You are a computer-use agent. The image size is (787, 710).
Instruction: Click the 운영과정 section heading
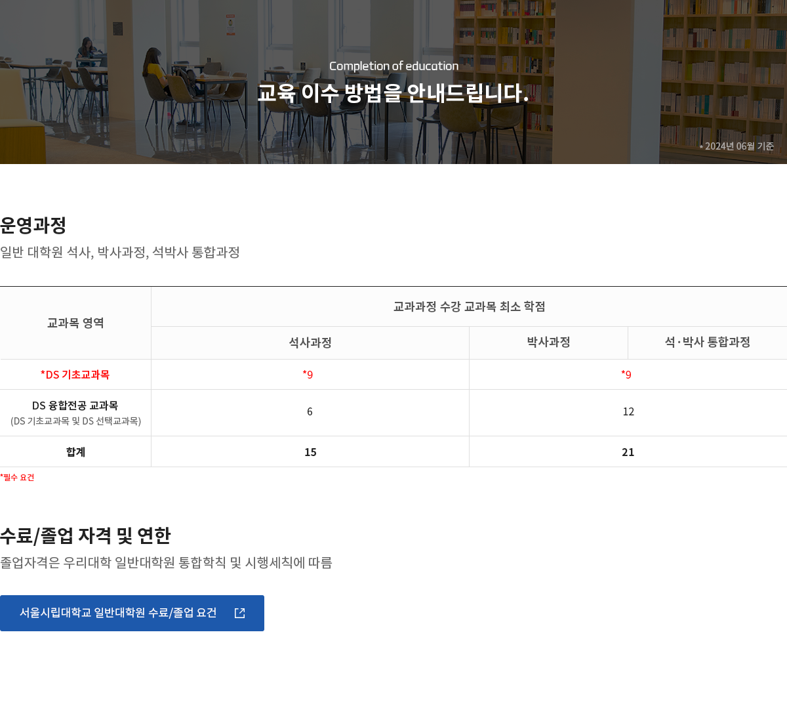pos(33,226)
